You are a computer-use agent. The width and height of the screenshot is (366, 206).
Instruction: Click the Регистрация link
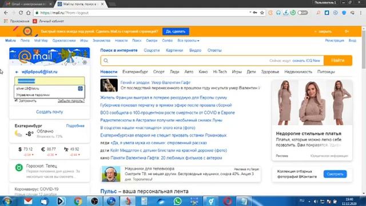pyautogui.click(x=335, y=41)
